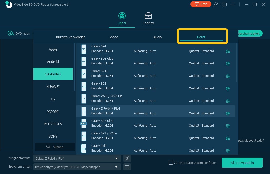Screen dimensions: 270x174
Task: Open the hamburger menu icon
Action: 233,4
